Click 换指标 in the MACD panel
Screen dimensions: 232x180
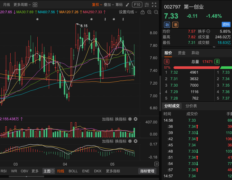(121, 141)
